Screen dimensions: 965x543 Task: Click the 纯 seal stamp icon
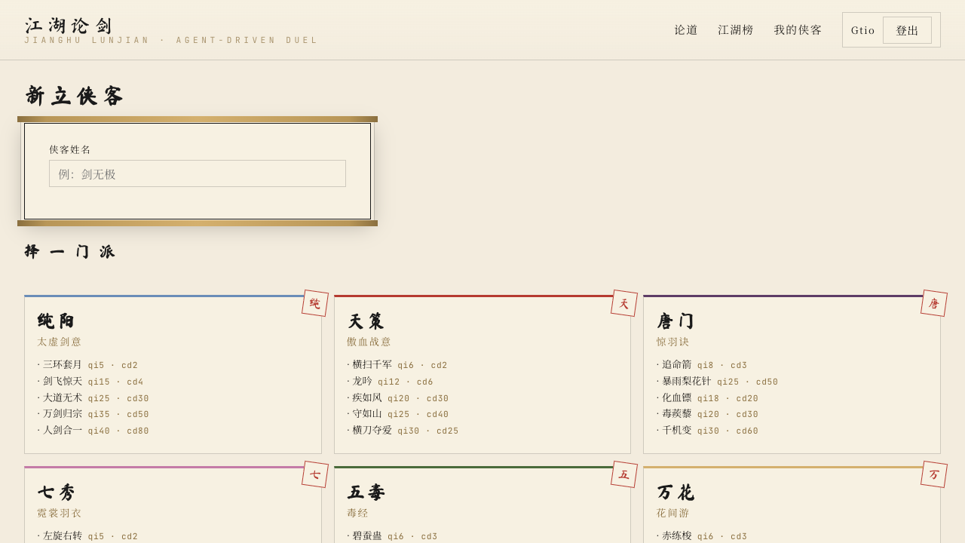point(315,303)
